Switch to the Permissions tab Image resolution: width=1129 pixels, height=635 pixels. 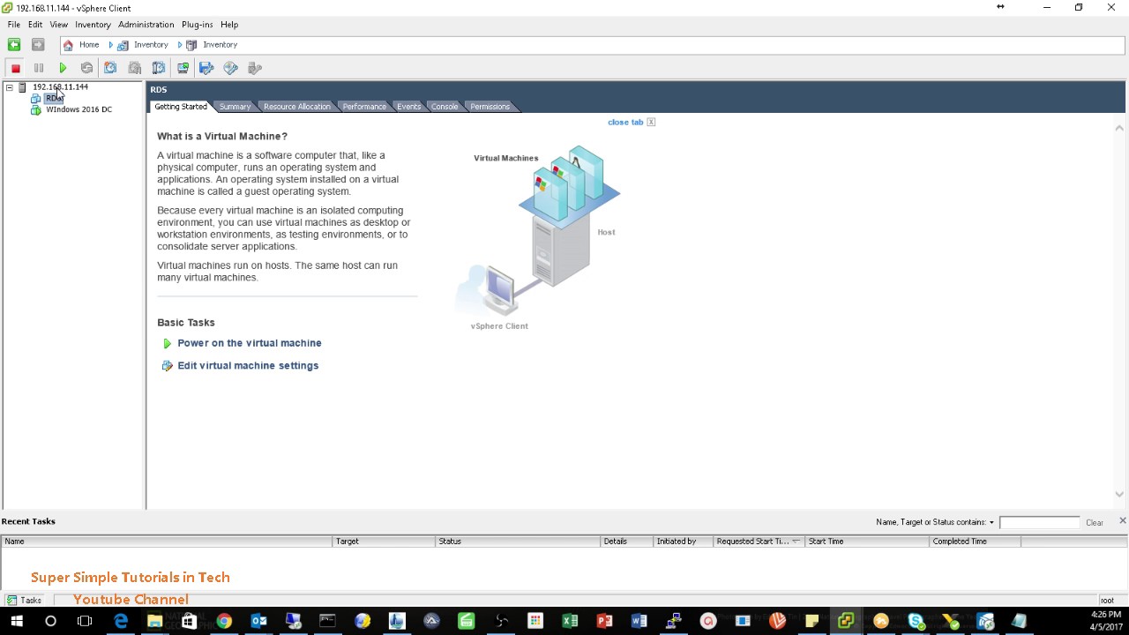click(490, 107)
